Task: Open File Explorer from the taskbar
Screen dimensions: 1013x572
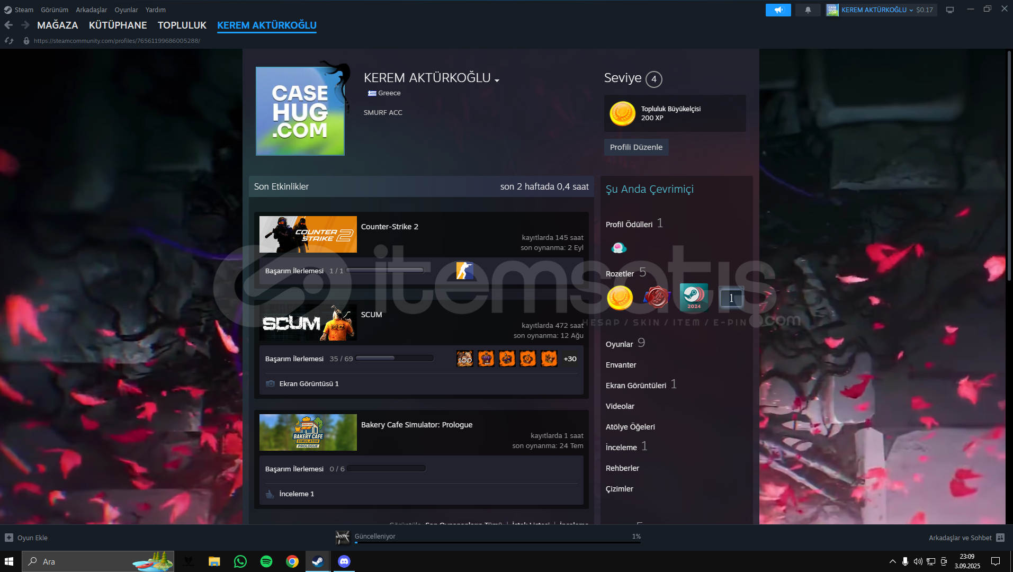Action: 214,561
